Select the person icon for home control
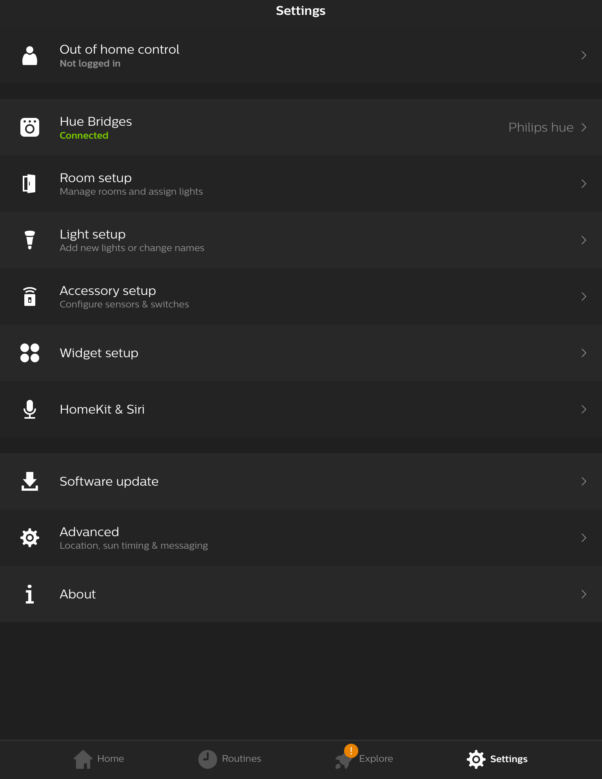The height and width of the screenshot is (779, 602). click(30, 55)
